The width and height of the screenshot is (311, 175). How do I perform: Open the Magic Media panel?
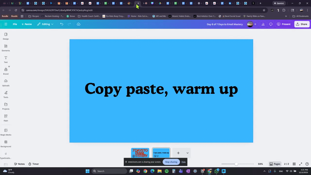point(6,131)
